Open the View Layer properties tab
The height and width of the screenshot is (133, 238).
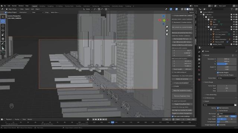(x=199, y=63)
